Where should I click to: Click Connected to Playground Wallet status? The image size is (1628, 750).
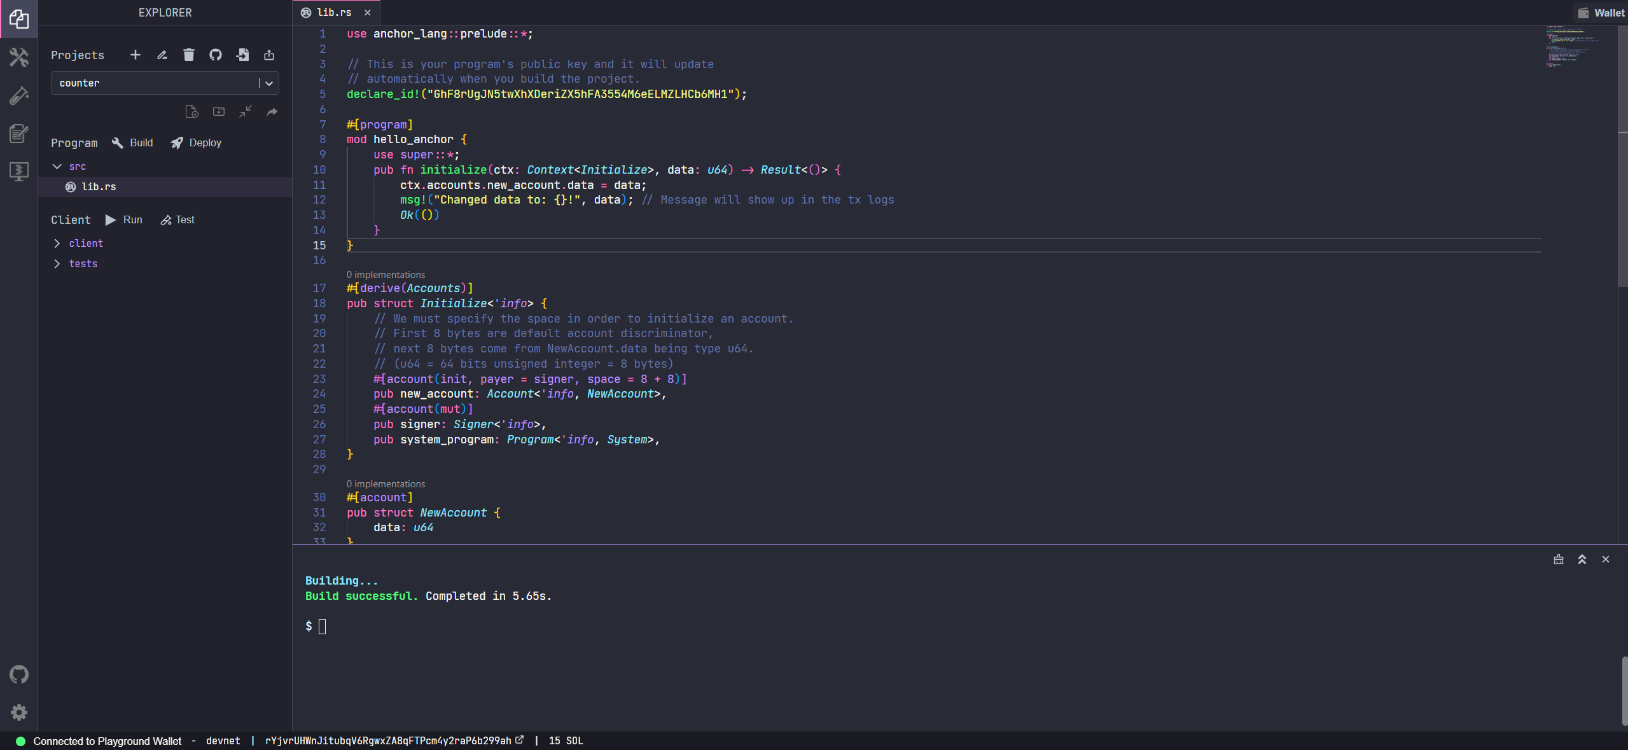point(107,741)
